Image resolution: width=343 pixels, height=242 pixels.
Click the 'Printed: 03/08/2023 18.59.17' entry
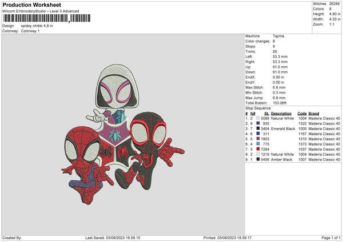coord(228,237)
